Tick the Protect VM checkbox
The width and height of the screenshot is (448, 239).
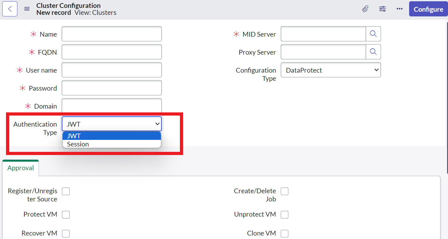[66, 215]
